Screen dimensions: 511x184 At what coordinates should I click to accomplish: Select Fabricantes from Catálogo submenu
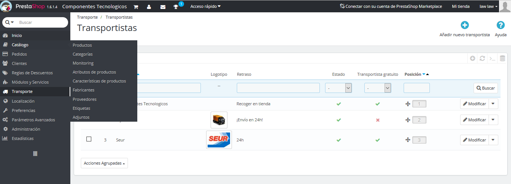point(83,90)
